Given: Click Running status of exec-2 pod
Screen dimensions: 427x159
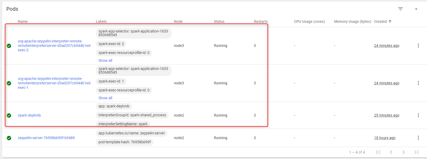Looking at the screenshot, I should point(220,46).
